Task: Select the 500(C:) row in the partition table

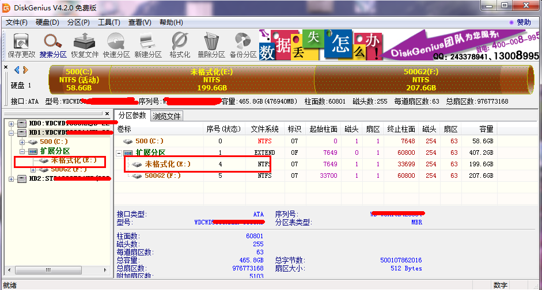Action: (306, 141)
